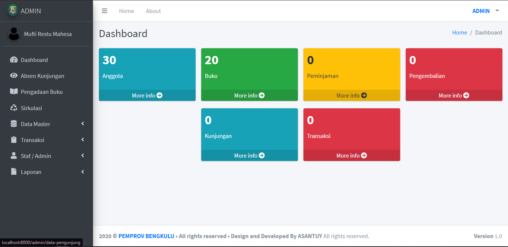Viewport: 508px width, 247px height.
Task: Open the ADMIN dropdown at top right
Action: (485, 11)
